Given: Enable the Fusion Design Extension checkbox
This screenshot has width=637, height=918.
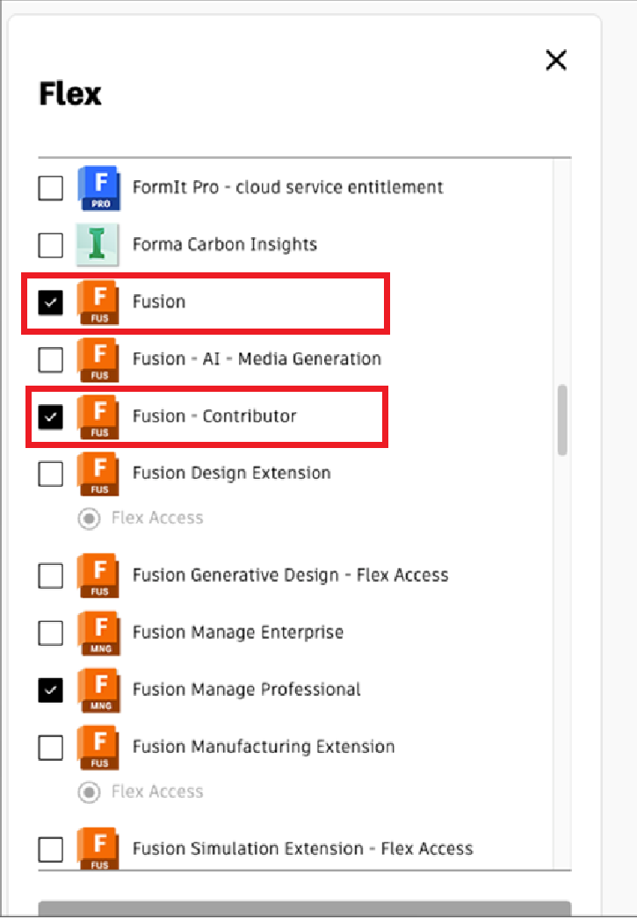Looking at the screenshot, I should (50, 473).
